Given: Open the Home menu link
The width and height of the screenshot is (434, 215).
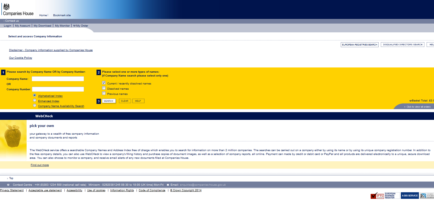Looking at the screenshot, I should click(43, 15).
